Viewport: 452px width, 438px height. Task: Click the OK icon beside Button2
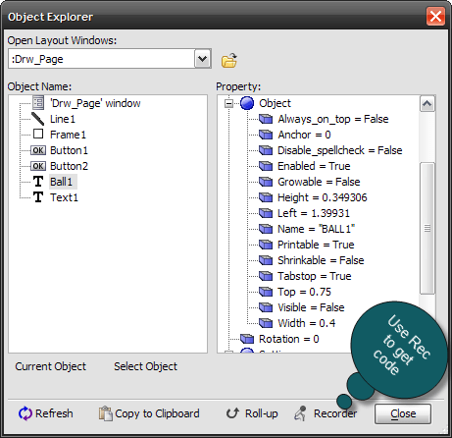[x=38, y=166]
